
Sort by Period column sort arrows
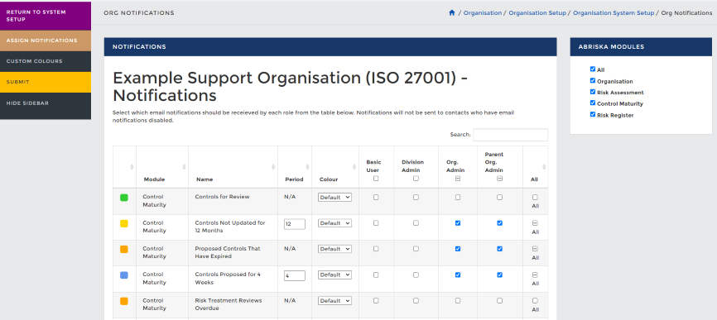click(x=307, y=167)
